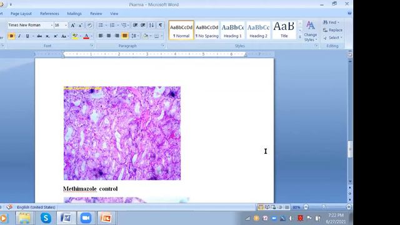Image resolution: width=400 pixels, height=225 pixels.
Task: Apply multilevel list icon
Action: pos(124,25)
